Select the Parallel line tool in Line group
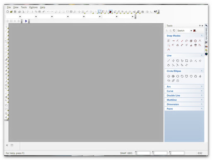212x160 pixels. click(200, 61)
